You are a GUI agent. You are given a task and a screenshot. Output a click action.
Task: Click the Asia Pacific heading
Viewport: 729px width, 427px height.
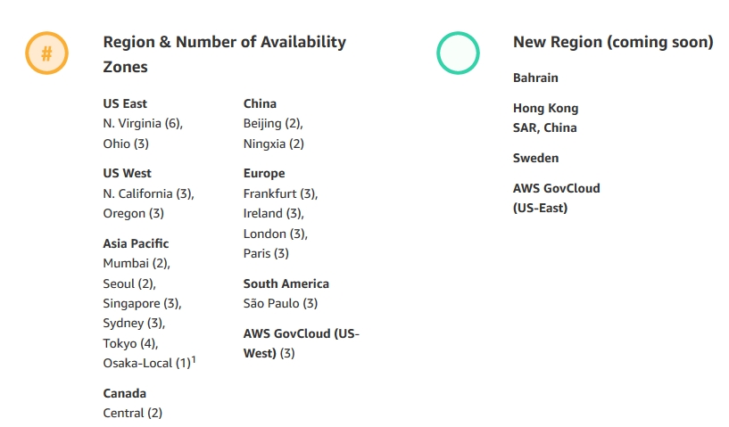(x=136, y=243)
